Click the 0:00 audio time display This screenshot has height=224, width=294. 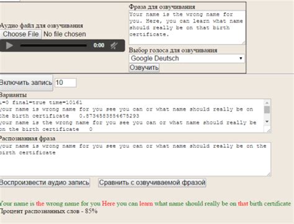pos(99,45)
